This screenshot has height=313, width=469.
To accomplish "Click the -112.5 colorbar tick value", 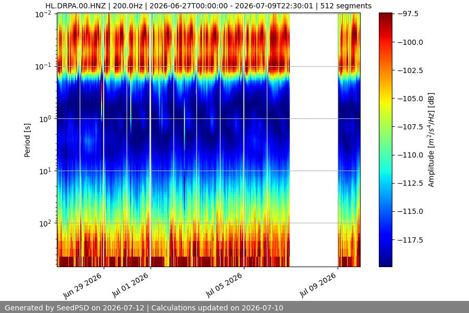I will coord(411,183).
